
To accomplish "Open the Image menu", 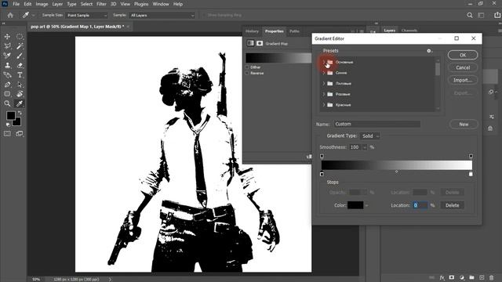I will (x=42, y=4).
